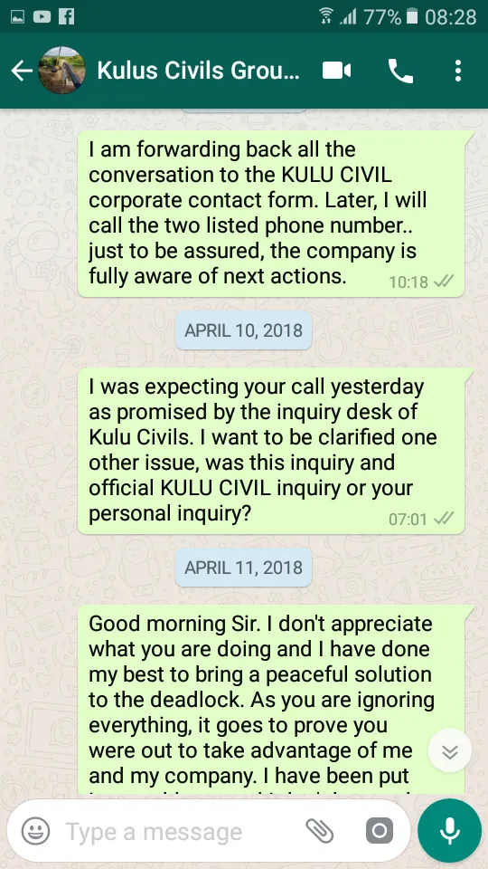Select the April 10, 2018 date label

coord(243,331)
